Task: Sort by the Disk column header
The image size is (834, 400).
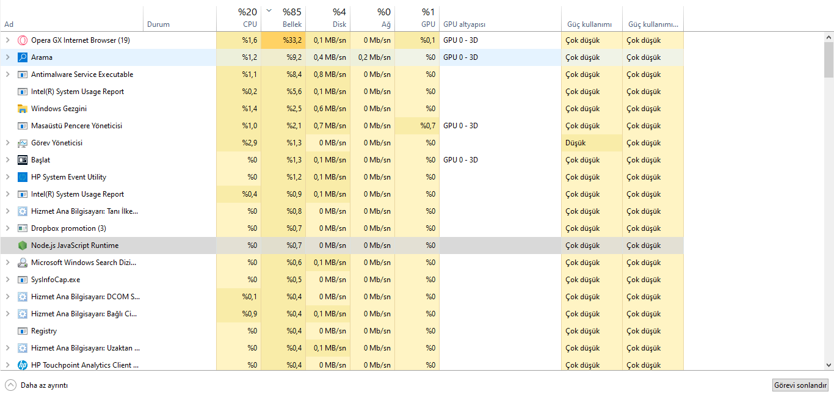Action: coord(334,18)
